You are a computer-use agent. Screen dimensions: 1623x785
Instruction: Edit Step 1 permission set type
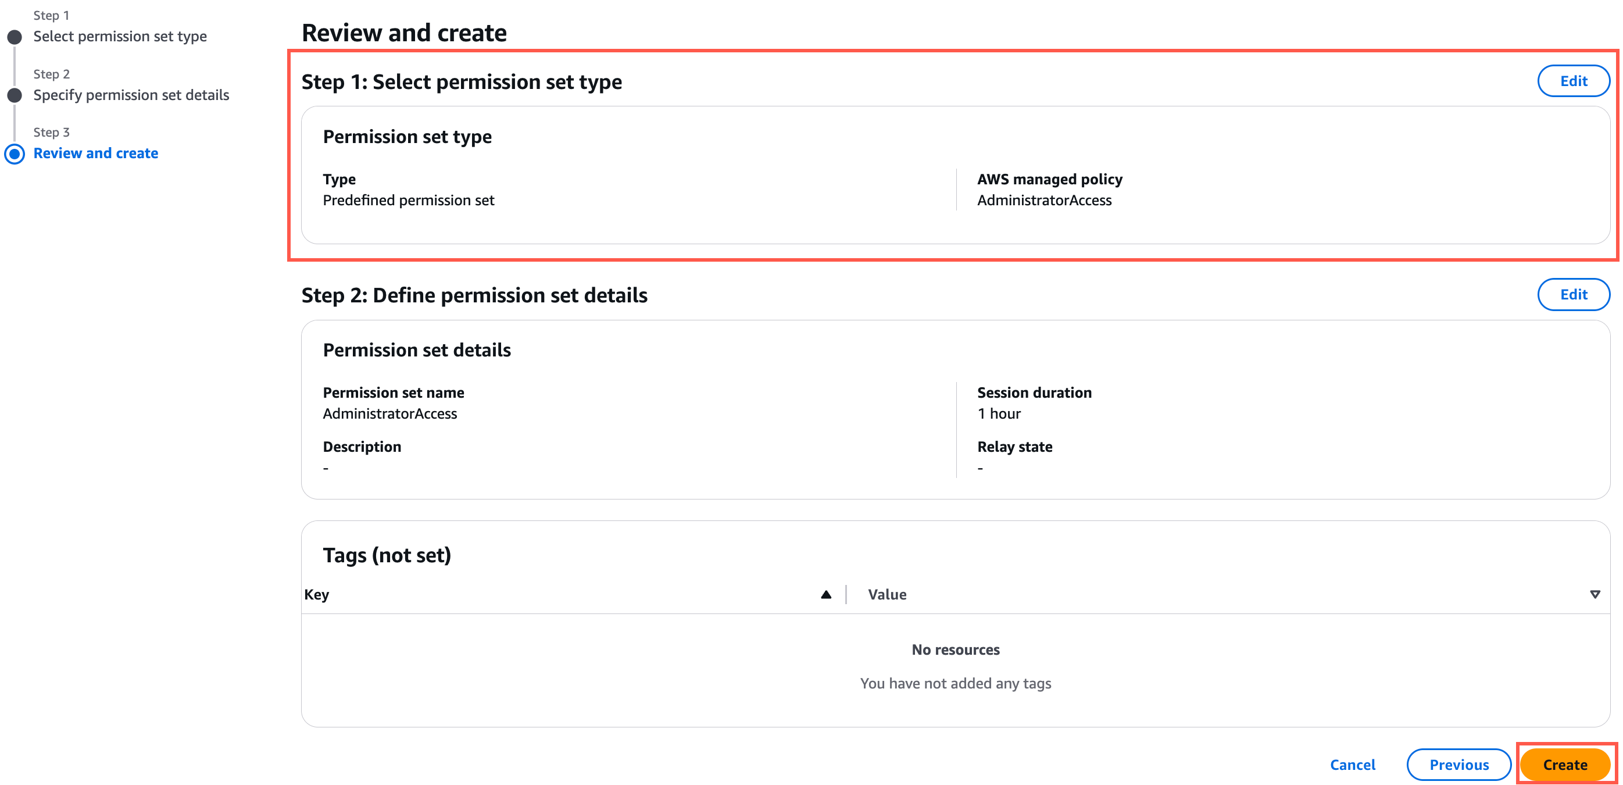point(1573,81)
